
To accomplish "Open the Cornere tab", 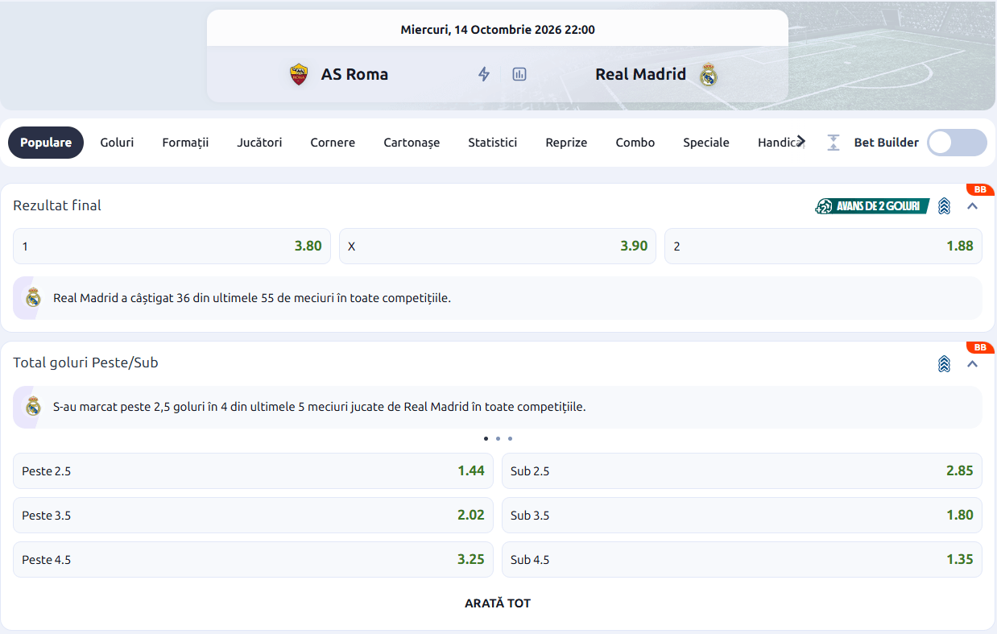I will (333, 143).
